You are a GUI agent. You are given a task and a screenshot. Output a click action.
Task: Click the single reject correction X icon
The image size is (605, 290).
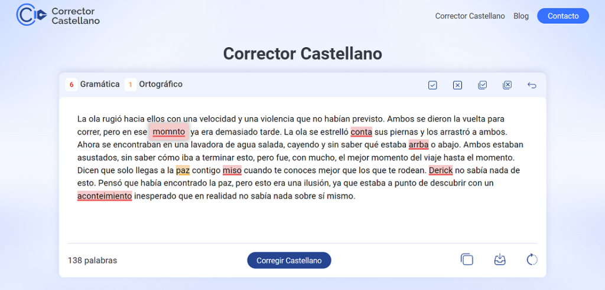click(x=457, y=85)
